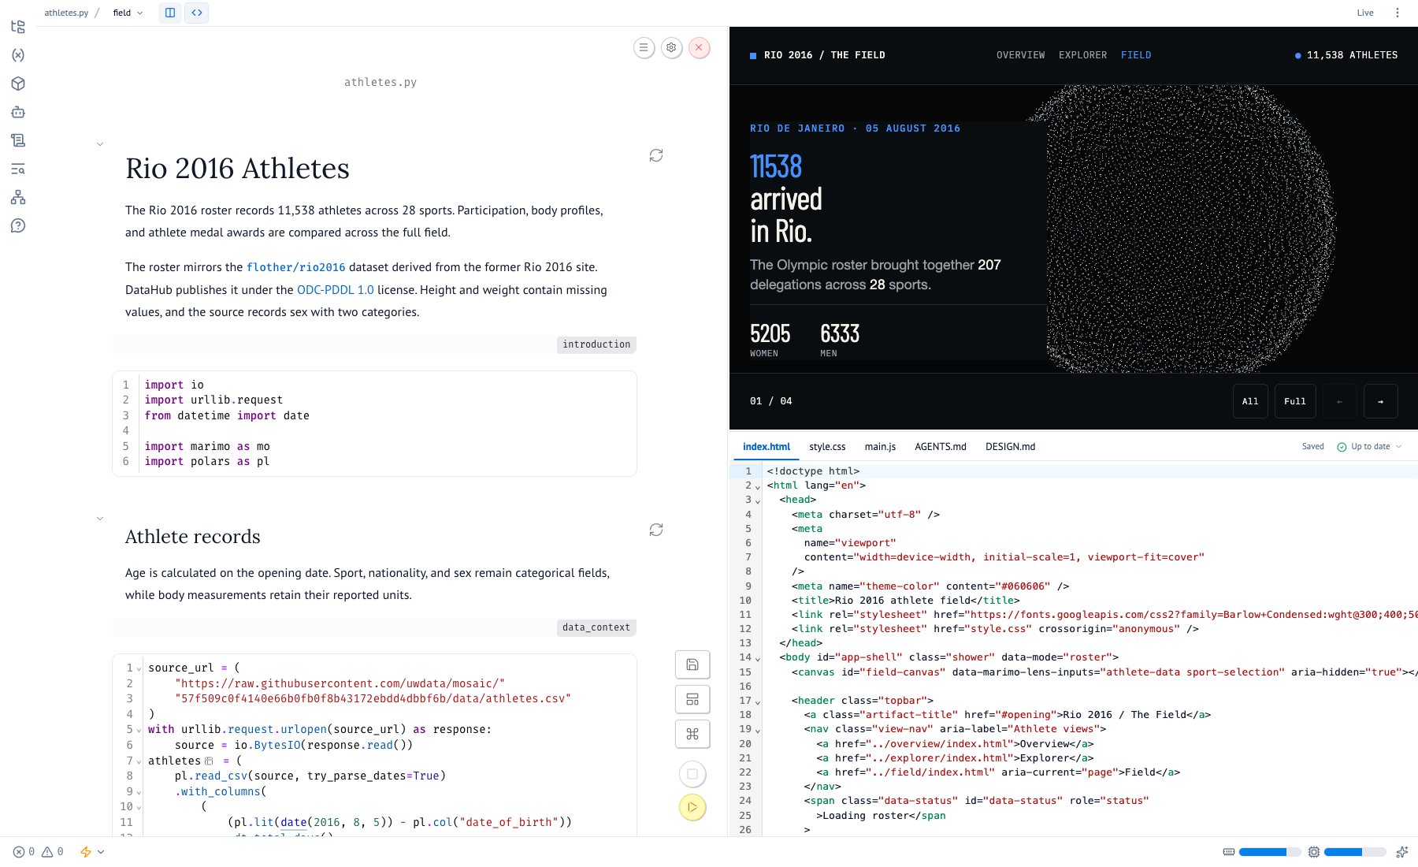Collapse the Athlete records section chevron
1418x867 pixels.
pyautogui.click(x=100, y=519)
